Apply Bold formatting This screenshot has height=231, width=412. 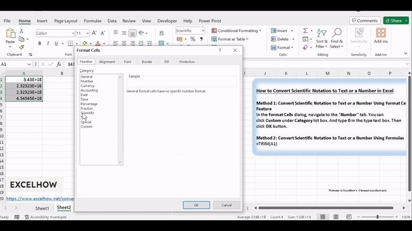click(39, 44)
